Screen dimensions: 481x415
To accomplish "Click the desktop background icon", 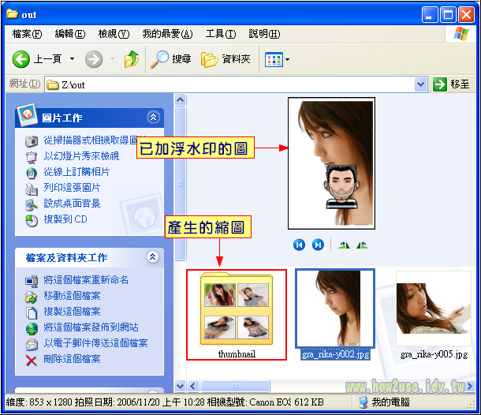I will click(32, 204).
